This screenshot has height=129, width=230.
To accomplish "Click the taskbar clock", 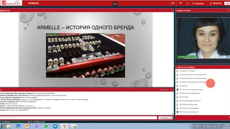I will [x=227, y=126].
